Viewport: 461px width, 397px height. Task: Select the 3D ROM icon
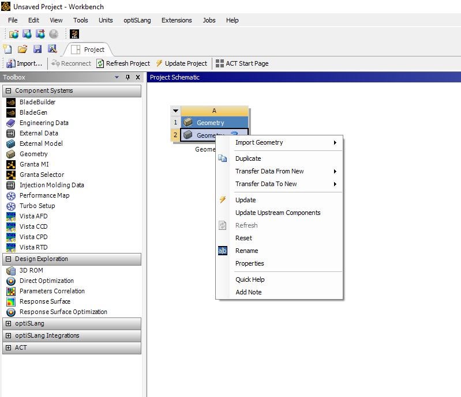tap(11, 270)
